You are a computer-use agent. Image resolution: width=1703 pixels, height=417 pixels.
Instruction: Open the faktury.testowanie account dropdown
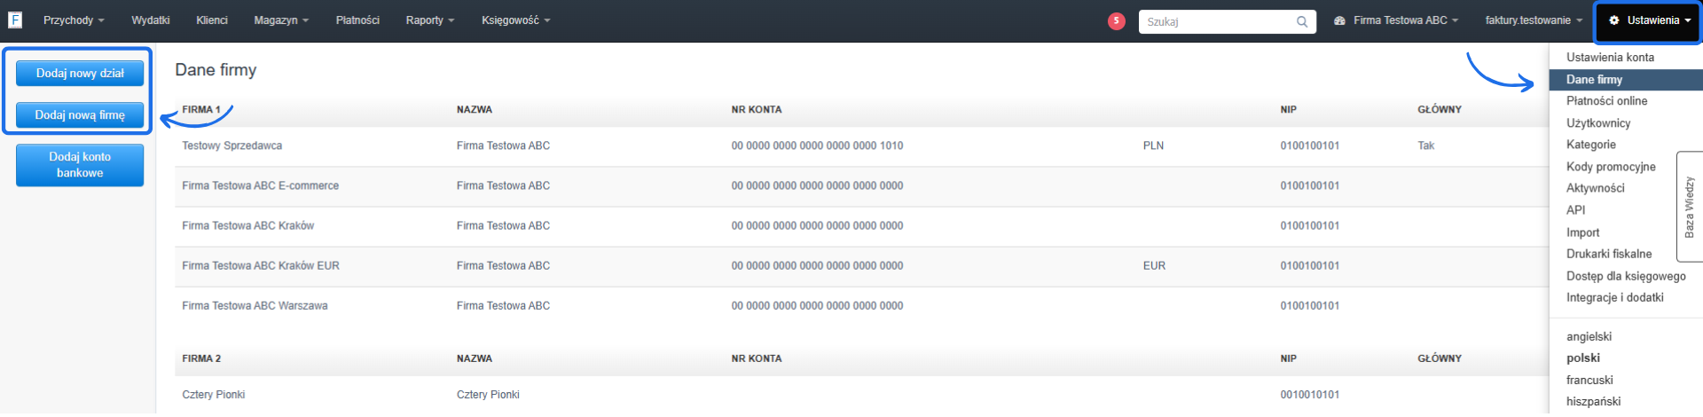(x=1534, y=20)
